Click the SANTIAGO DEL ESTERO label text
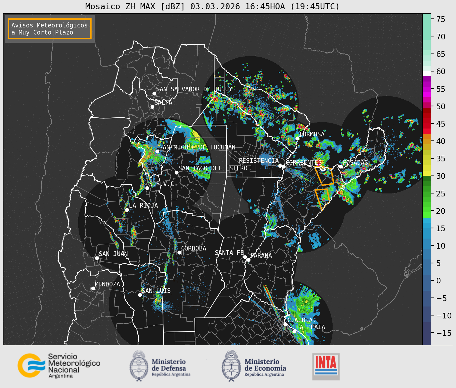Screen dimensions: 456x388 (213, 168)
